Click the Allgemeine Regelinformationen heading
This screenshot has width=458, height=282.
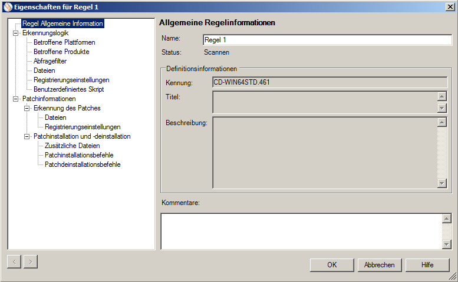point(217,23)
